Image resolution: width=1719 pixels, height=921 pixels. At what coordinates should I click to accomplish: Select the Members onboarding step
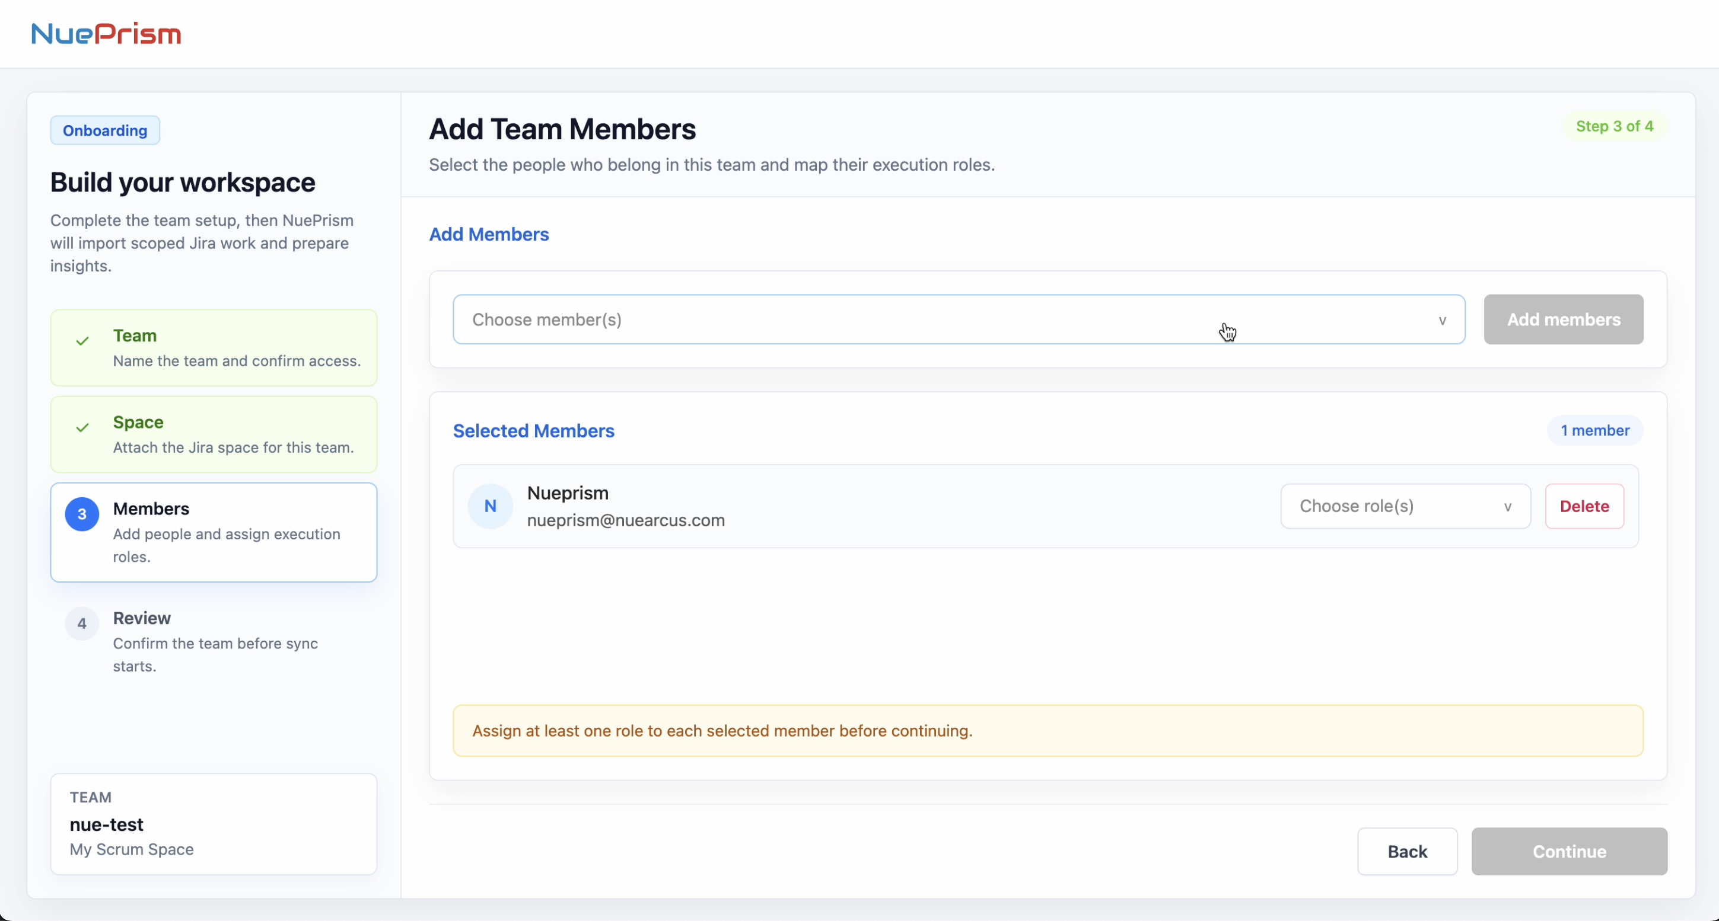tap(214, 532)
